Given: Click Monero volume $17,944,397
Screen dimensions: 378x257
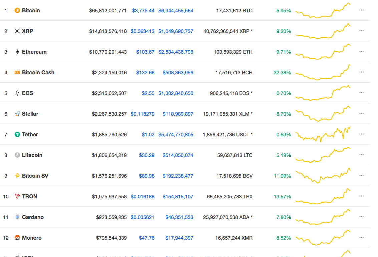Looking at the screenshot, I should 179,238.
